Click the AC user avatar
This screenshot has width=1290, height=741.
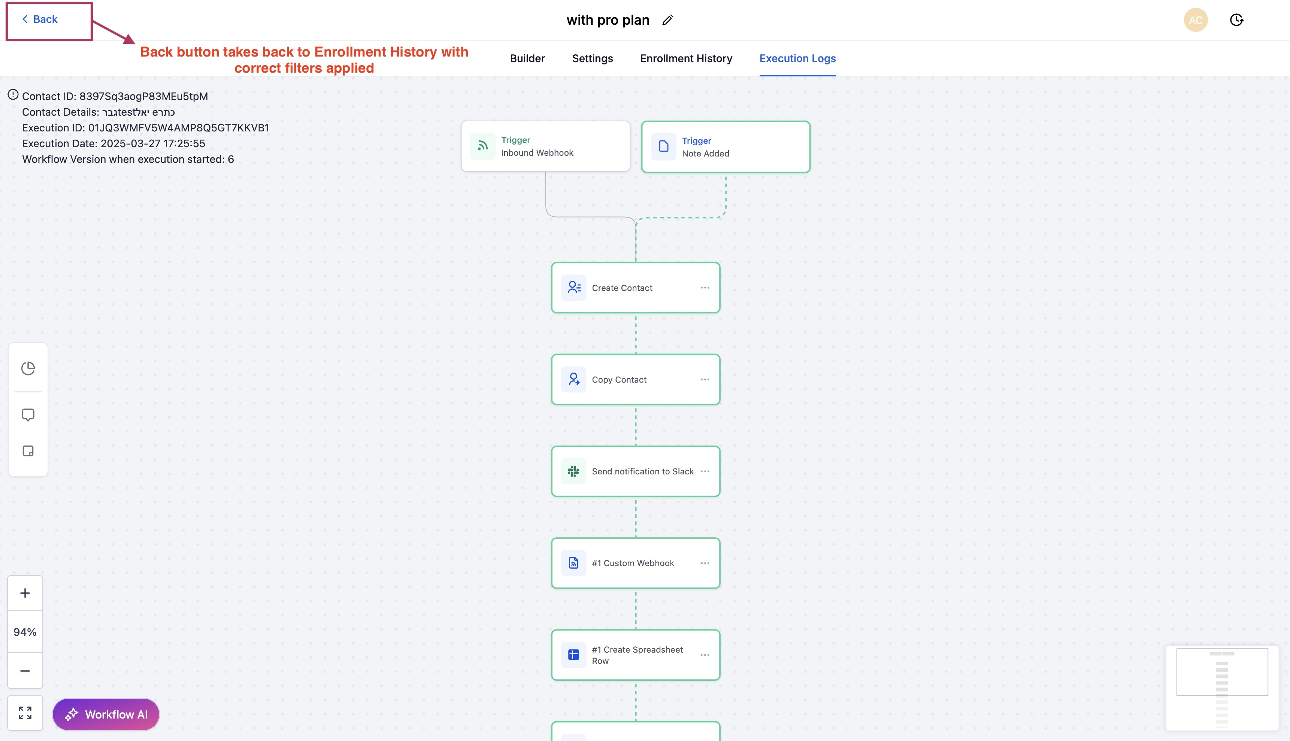click(x=1195, y=20)
